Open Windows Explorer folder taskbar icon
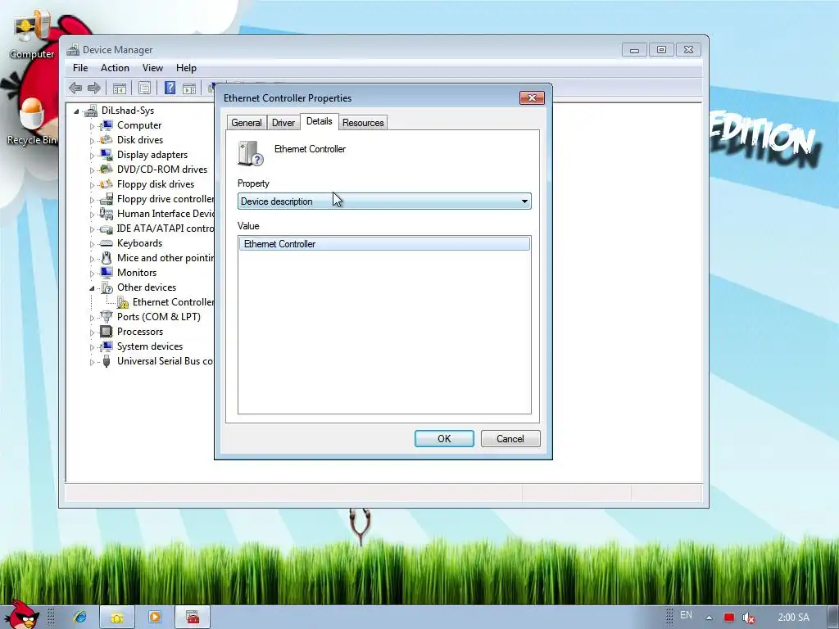This screenshot has height=629, width=839. 117,618
